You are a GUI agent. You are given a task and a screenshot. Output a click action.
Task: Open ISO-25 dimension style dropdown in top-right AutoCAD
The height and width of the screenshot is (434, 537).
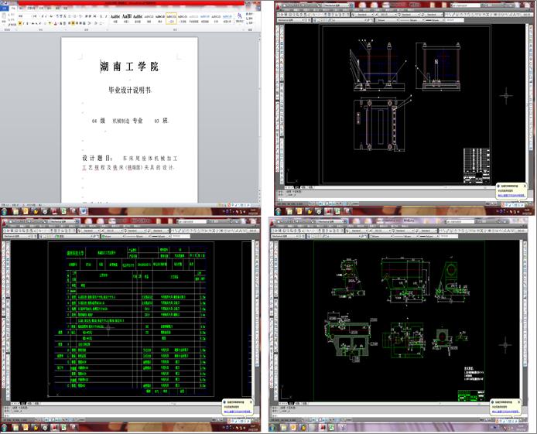tap(386, 15)
